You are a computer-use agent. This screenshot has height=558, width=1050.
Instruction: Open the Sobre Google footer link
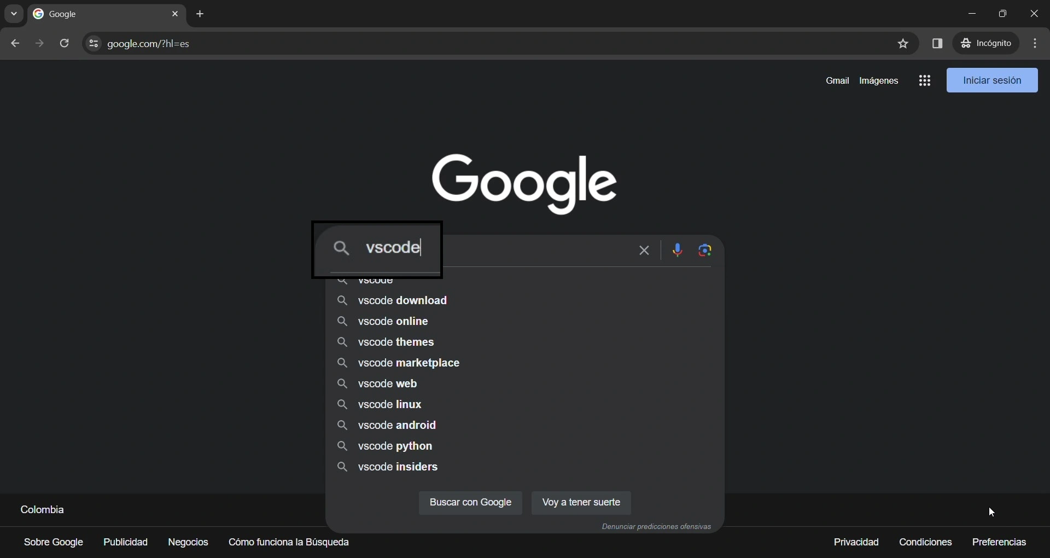[54, 543]
